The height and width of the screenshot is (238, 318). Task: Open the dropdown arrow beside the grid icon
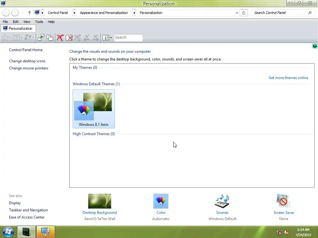point(111,37)
